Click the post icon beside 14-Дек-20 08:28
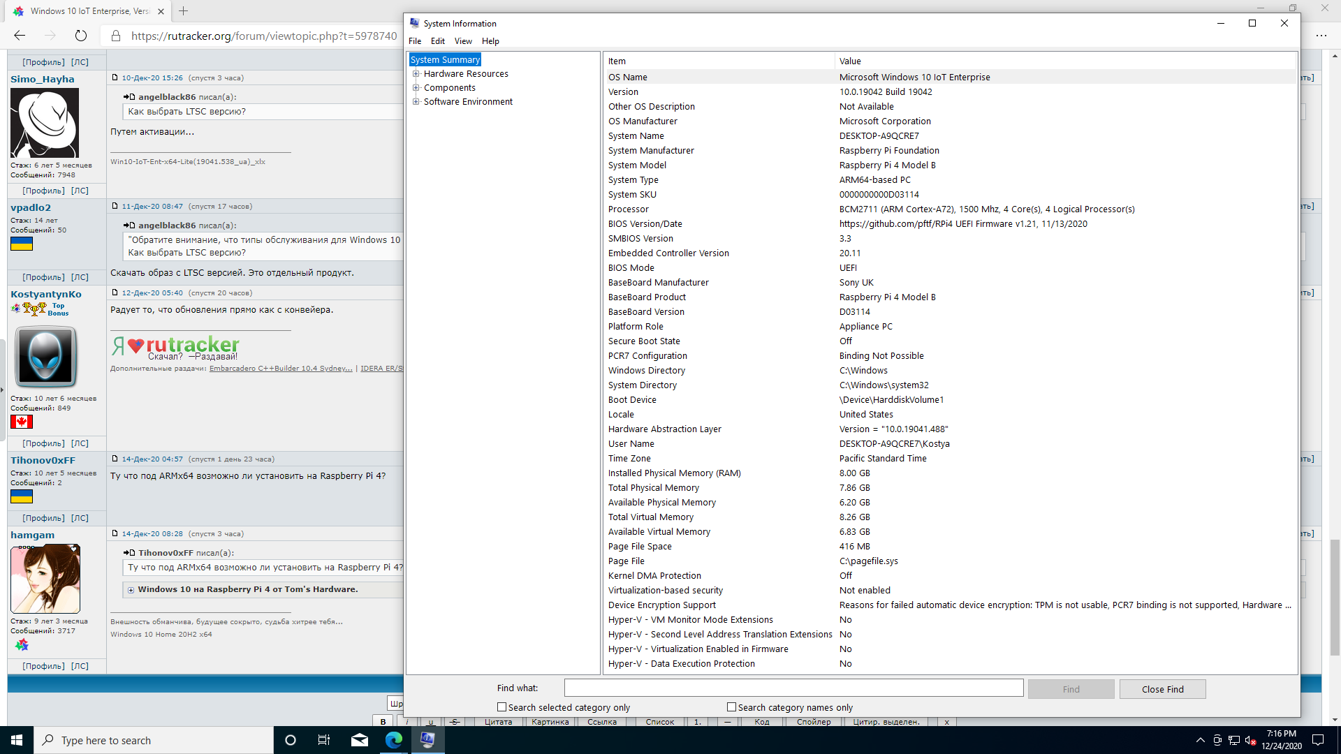 click(115, 533)
